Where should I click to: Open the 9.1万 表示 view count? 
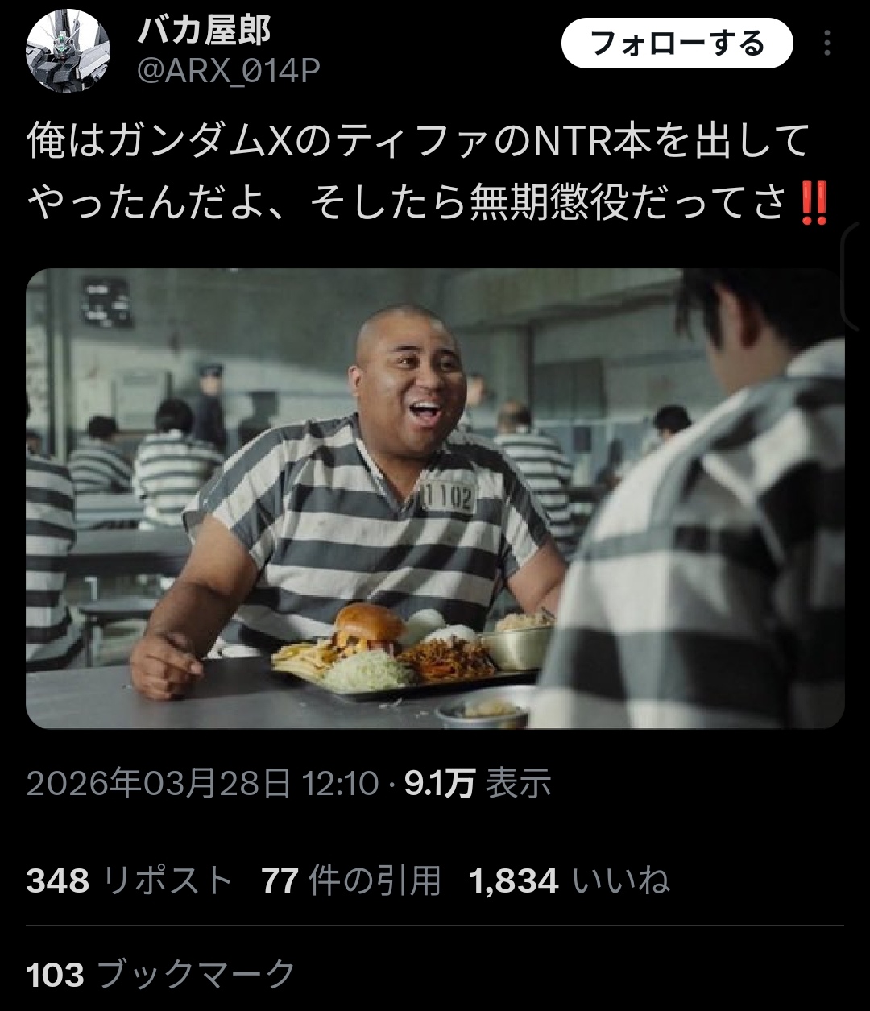pos(478,782)
